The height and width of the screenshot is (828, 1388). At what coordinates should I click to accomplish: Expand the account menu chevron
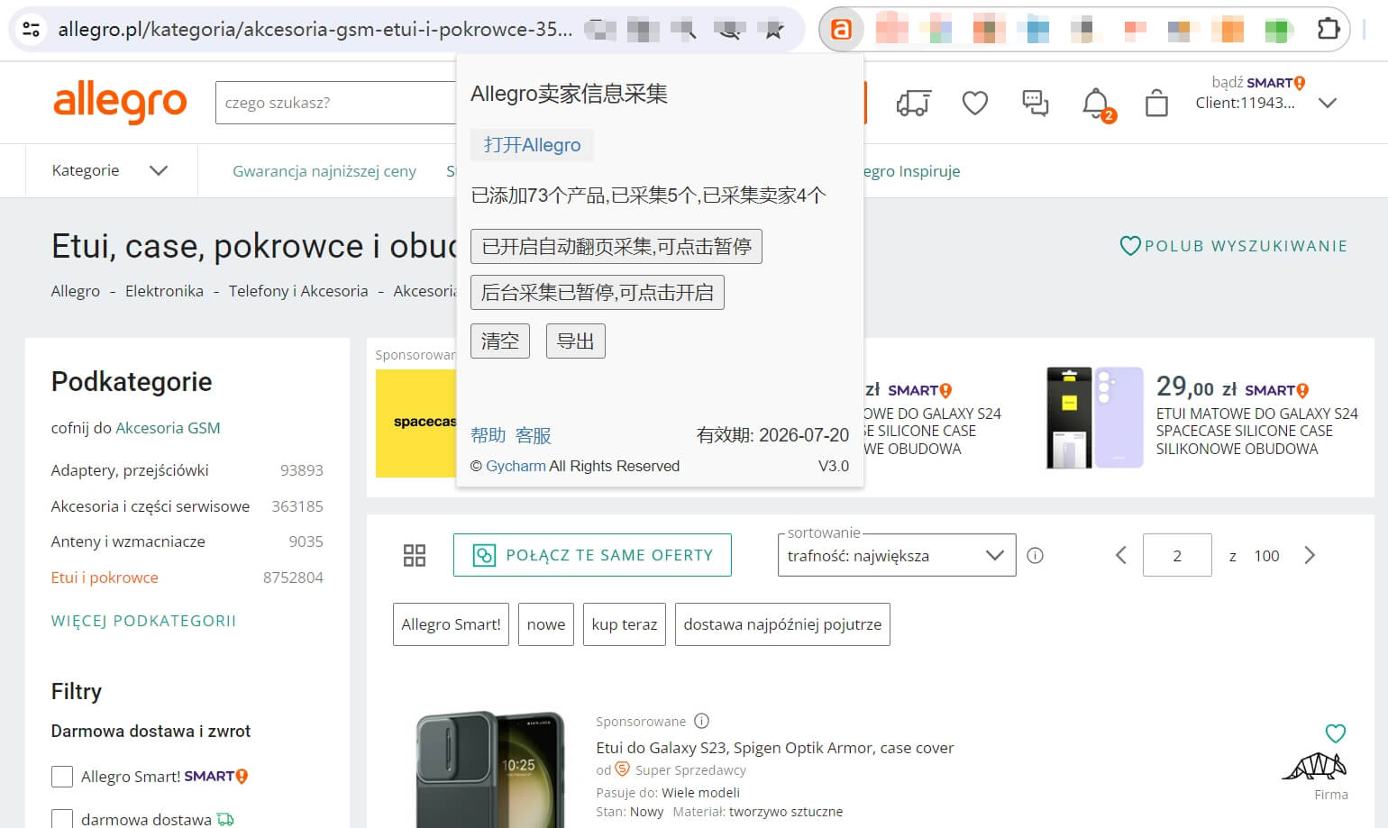pos(1327,103)
